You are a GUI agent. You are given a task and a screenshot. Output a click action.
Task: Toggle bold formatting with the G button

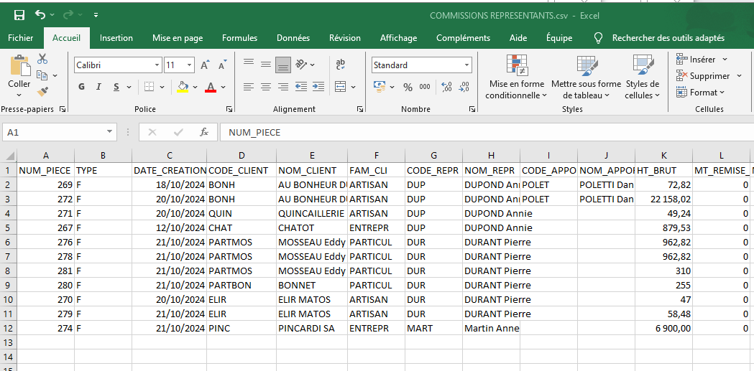click(81, 87)
